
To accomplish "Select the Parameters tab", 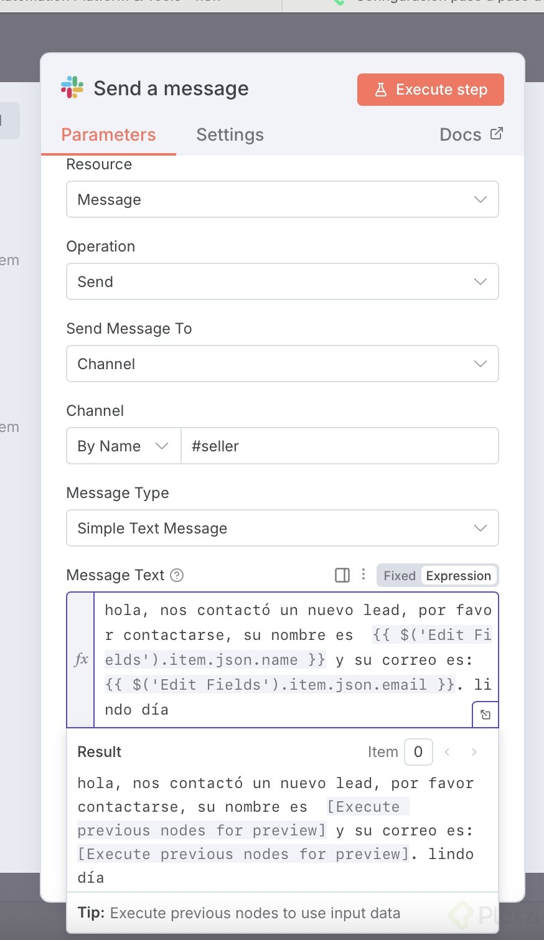I will click(108, 134).
